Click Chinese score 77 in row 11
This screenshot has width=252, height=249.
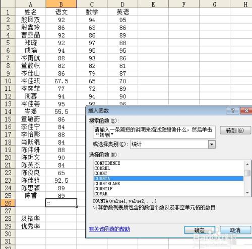(61, 88)
